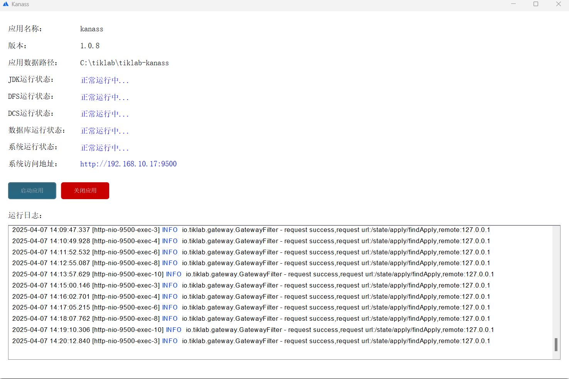The width and height of the screenshot is (569, 379).
Task: Click the 应用名称 label
Action: 25,29
